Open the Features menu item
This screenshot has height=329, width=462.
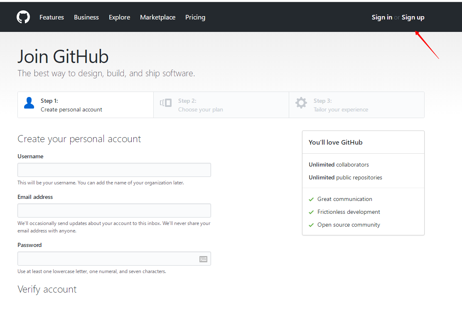pyautogui.click(x=52, y=17)
